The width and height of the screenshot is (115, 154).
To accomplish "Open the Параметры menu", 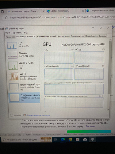I will coord(17,33).
